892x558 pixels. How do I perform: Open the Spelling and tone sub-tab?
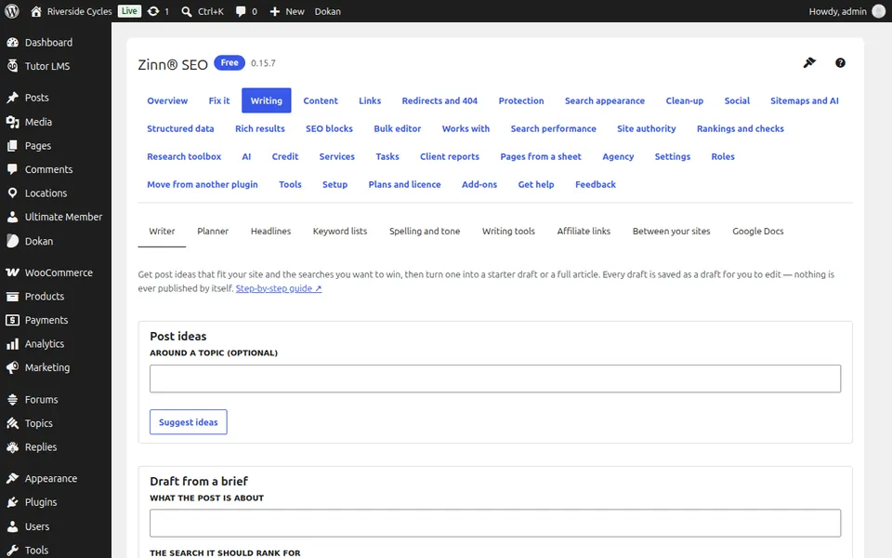point(425,232)
